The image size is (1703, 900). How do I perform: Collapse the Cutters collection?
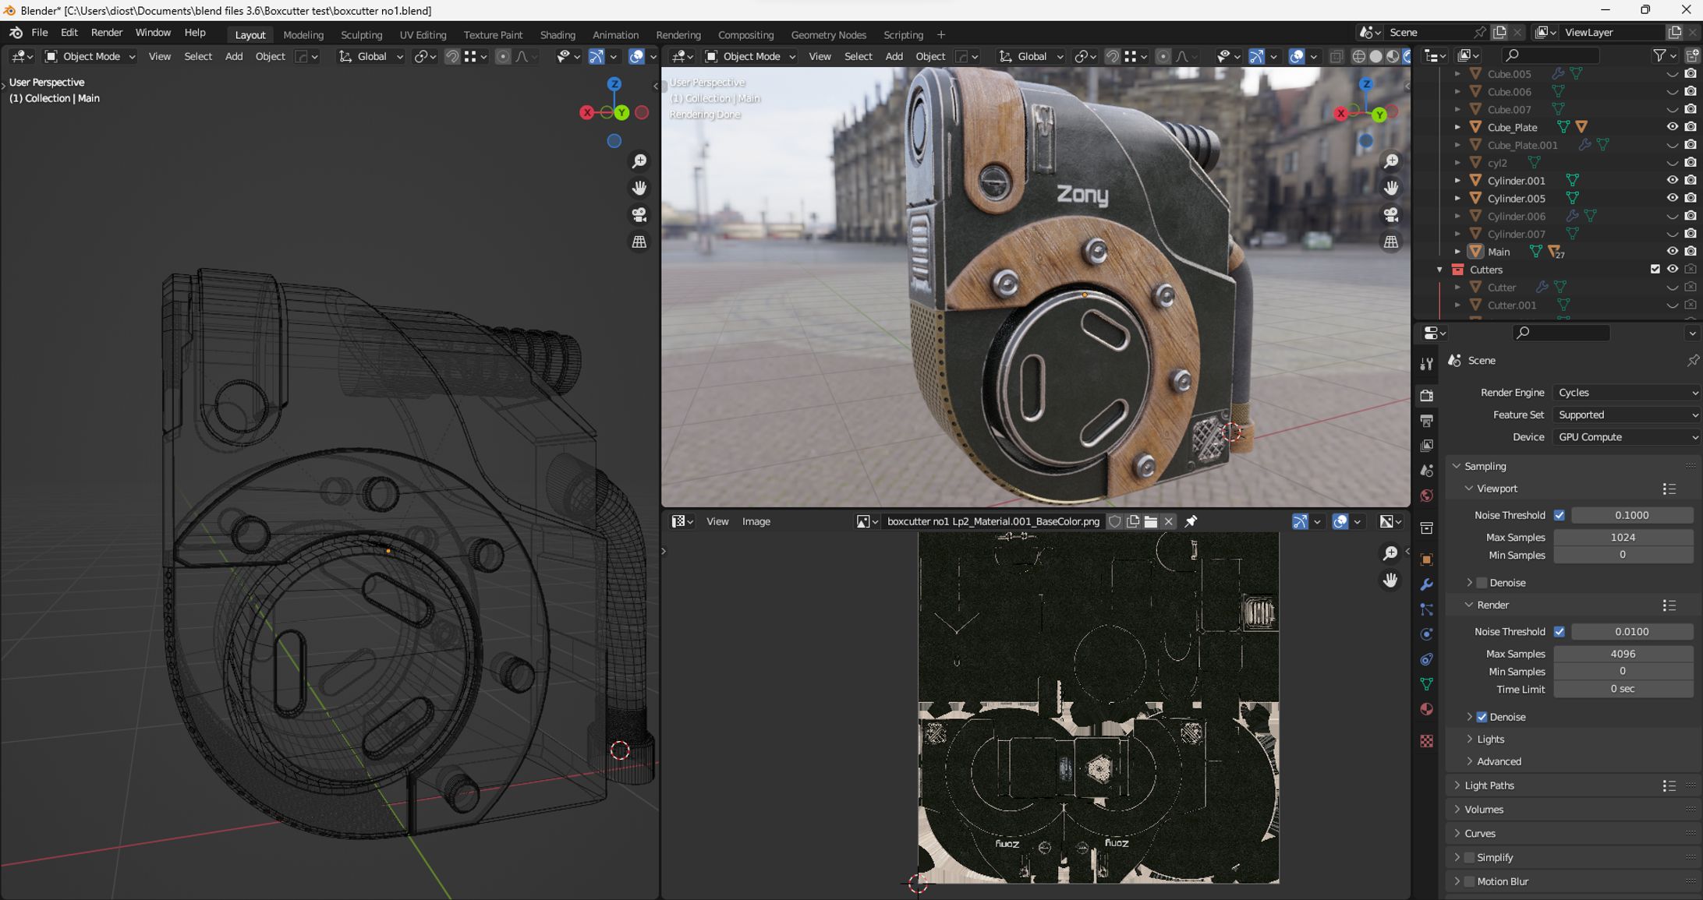(x=1439, y=270)
